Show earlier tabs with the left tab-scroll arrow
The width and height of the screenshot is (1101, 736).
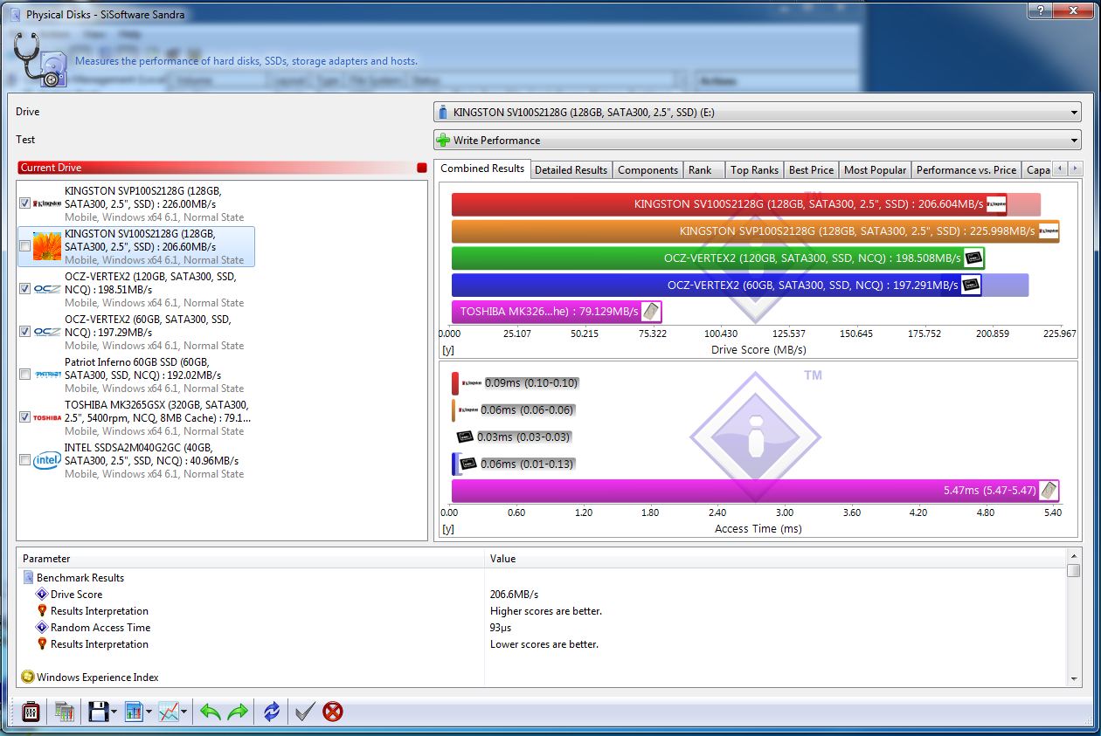1060,169
